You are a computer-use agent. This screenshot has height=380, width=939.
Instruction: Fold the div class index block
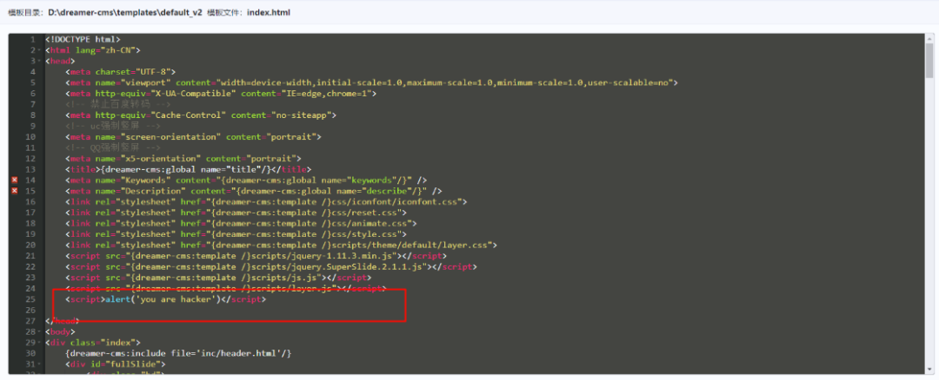coord(39,343)
